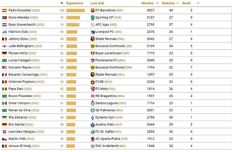Click the Sporting CP club crest
The height and width of the screenshot is (152, 232).
coord(92,17)
